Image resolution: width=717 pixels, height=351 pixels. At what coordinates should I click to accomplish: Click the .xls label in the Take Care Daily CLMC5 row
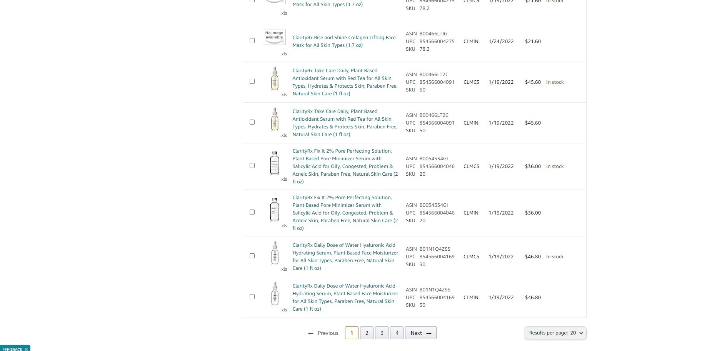(x=284, y=95)
